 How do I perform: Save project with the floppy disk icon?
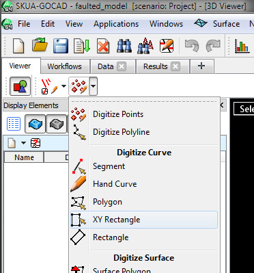point(61,46)
